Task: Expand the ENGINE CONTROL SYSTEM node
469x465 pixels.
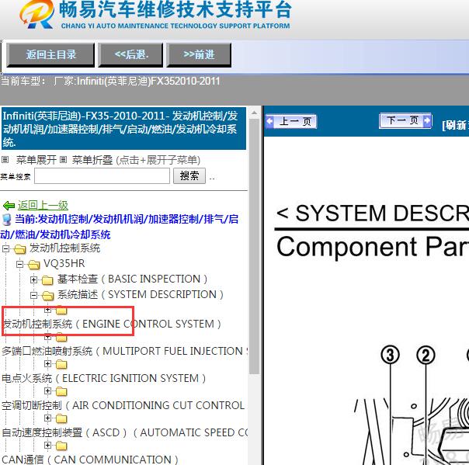Action: coord(47,310)
